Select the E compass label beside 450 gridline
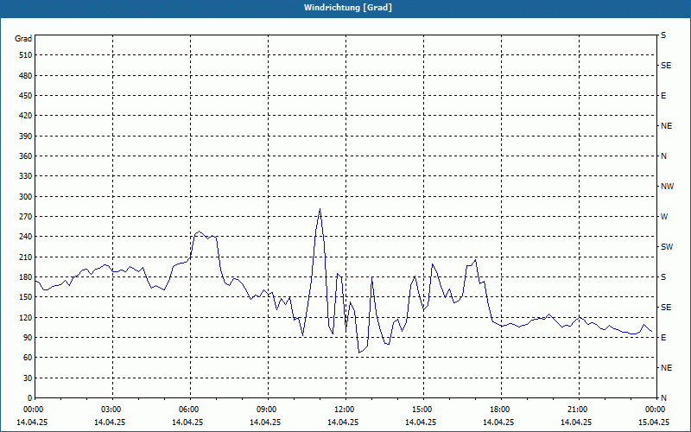 tap(663, 96)
